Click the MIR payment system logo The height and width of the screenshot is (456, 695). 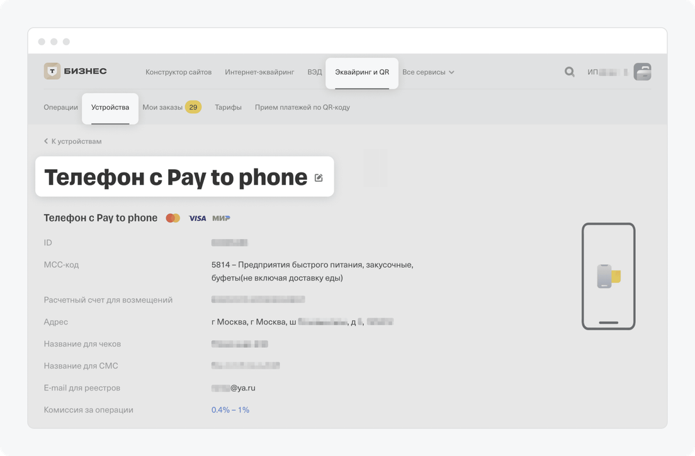point(221,218)
